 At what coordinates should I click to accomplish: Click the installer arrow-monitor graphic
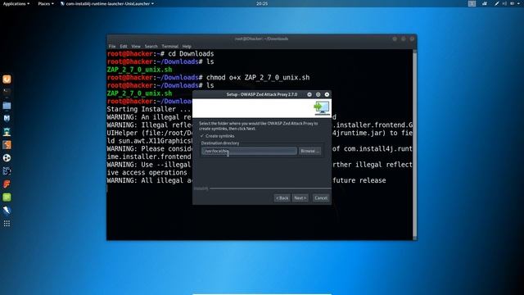(322, 108)
